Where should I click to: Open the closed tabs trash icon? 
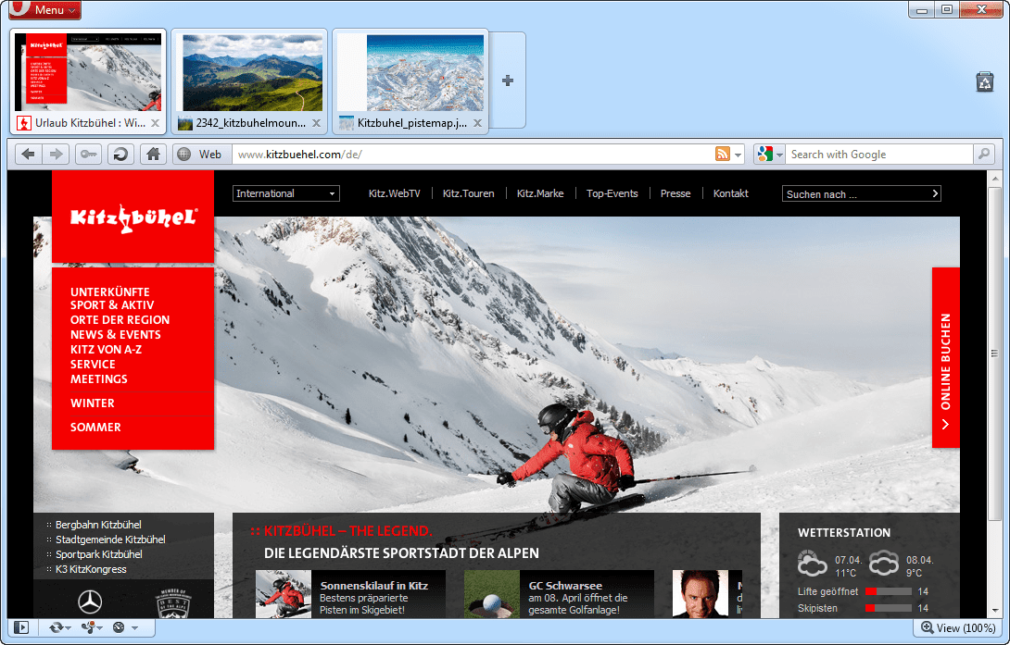985,82
